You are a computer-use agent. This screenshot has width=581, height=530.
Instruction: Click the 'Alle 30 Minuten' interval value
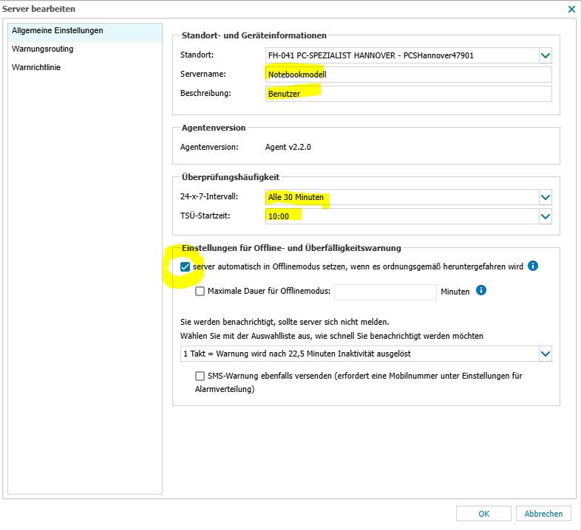[x=296, y=197]
